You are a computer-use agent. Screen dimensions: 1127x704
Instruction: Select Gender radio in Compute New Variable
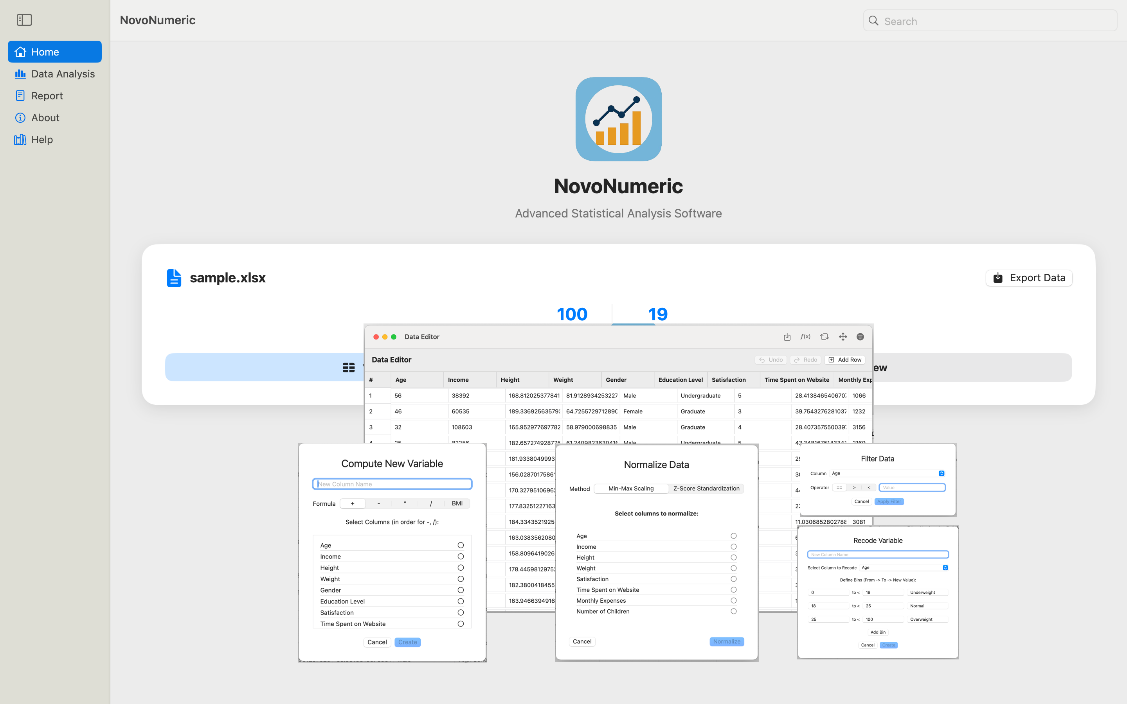(461, 590)
